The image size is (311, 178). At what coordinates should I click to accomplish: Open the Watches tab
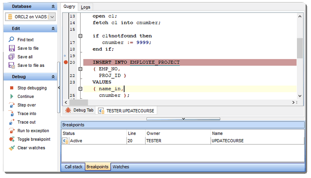tap(121, 167)
